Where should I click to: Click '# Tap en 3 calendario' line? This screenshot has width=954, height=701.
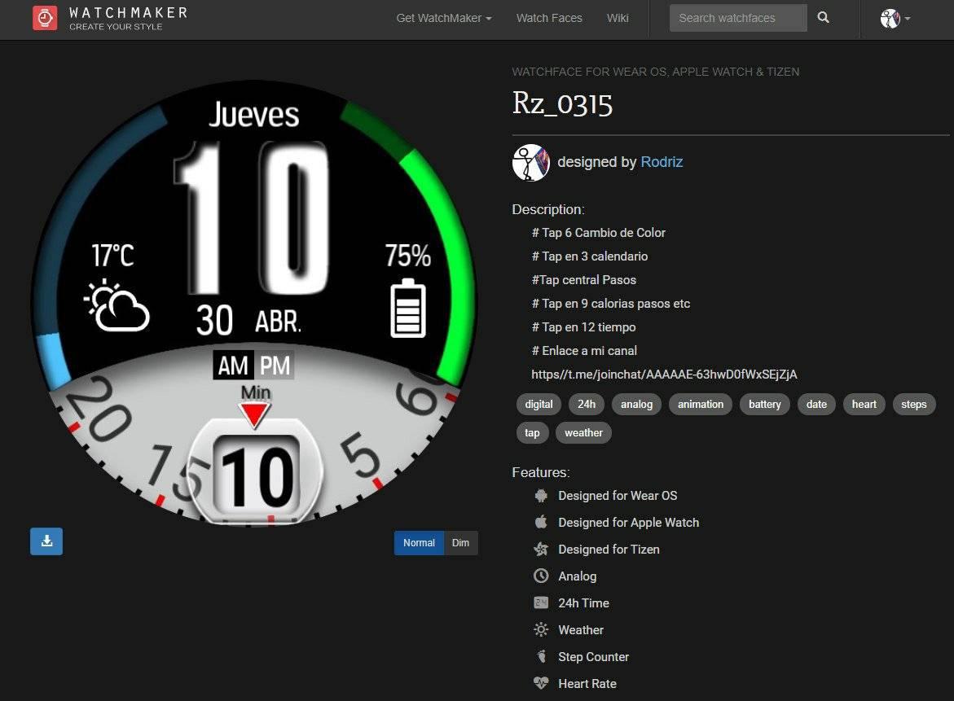click(590, 256)
